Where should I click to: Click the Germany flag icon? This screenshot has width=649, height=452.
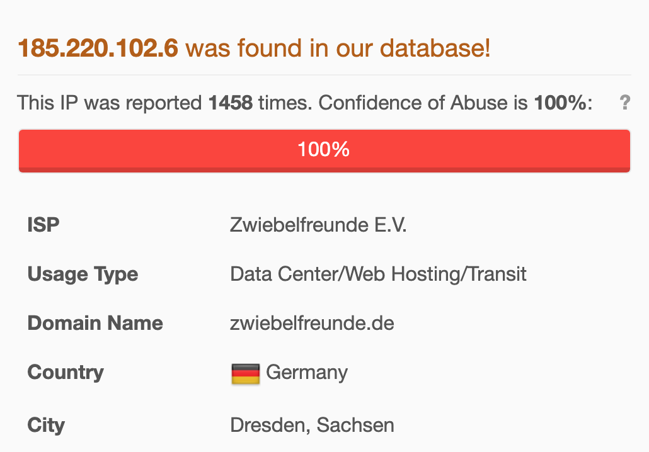pyautogui.click(x=246, y=373)
